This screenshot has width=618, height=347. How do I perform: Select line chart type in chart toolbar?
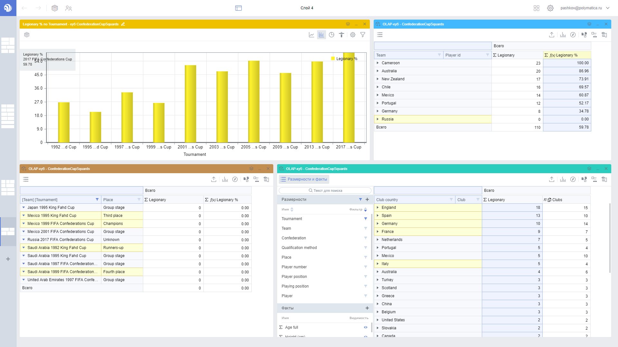(311, 35)
